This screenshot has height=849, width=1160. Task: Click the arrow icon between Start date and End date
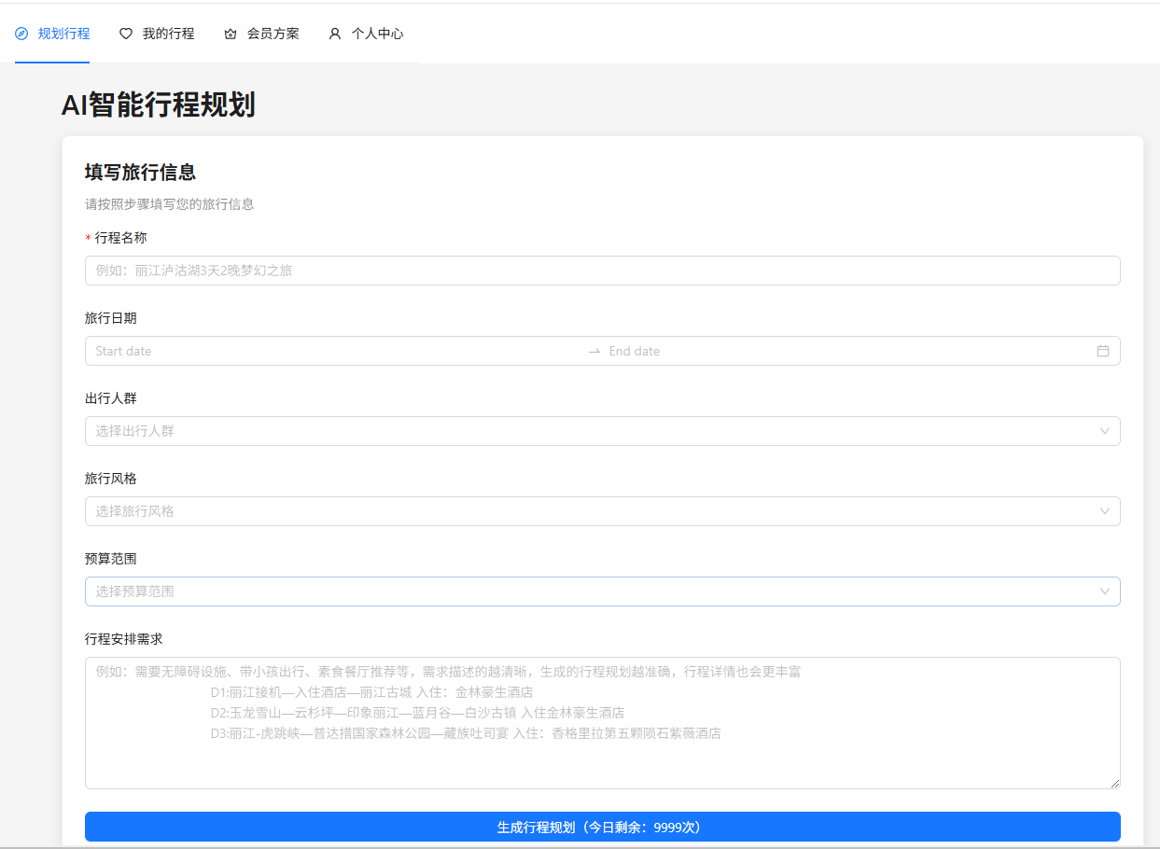594,351
